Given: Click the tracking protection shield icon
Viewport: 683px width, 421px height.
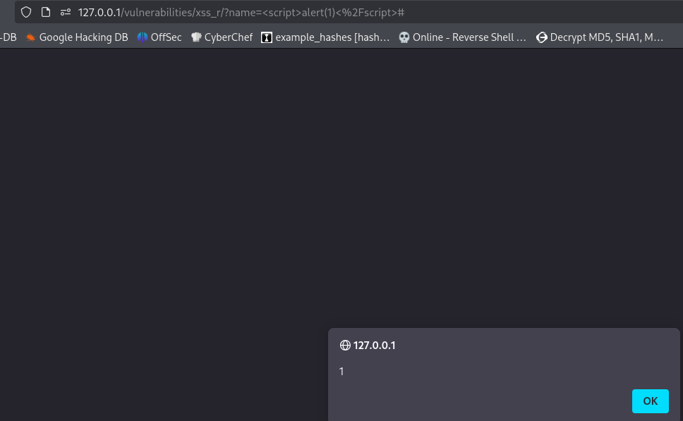Looking at the screenshot, I should click(x=26, y=12).
